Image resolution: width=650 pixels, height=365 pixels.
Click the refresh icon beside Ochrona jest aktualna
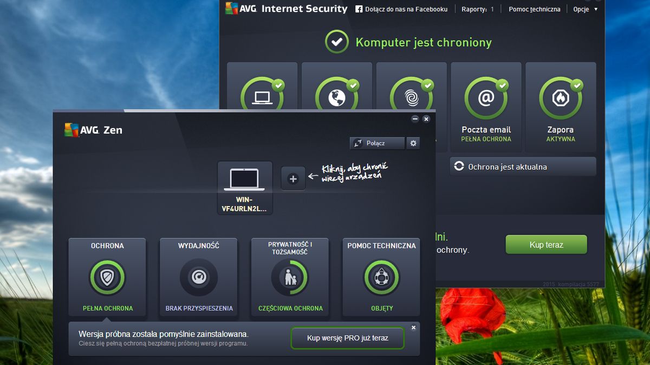(x=459, y=167)
